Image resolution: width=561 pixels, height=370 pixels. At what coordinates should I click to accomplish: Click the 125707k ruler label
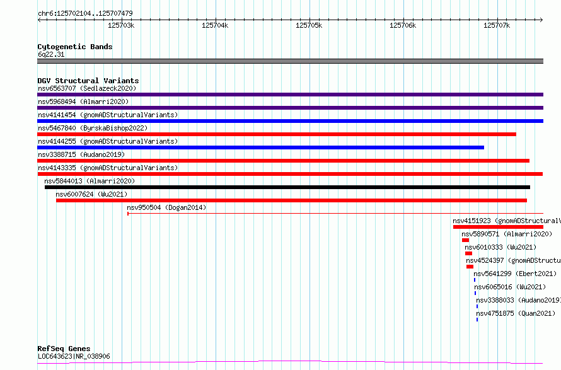coord(497,25)
